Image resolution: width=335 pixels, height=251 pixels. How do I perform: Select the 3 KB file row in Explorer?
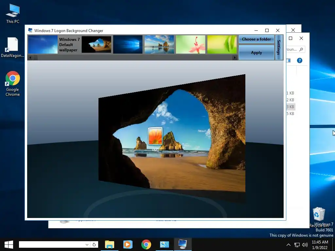[291, 107]
